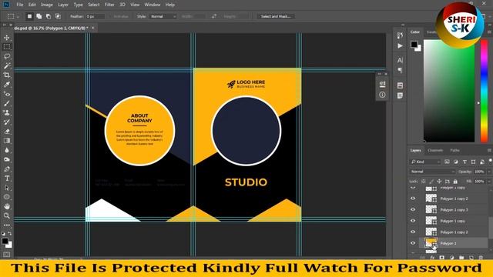Select the Zoom tool
The image size is (493, 277).
point(7,215)
